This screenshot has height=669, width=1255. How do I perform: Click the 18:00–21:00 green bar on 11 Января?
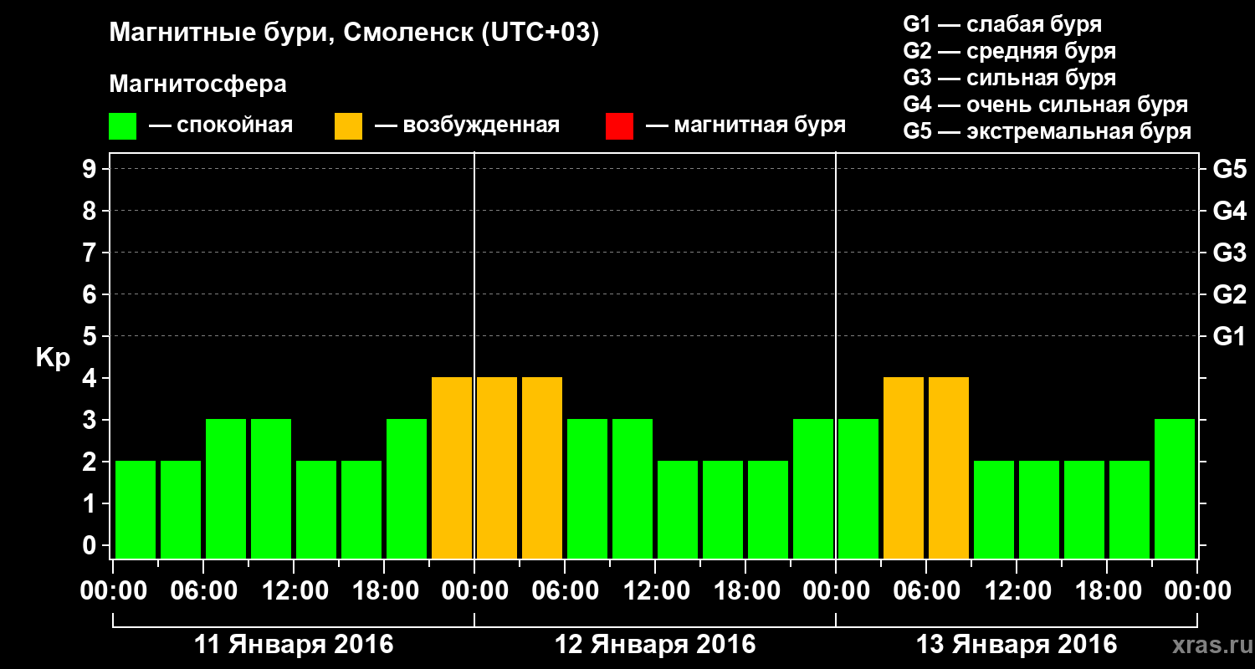(407, 488)
